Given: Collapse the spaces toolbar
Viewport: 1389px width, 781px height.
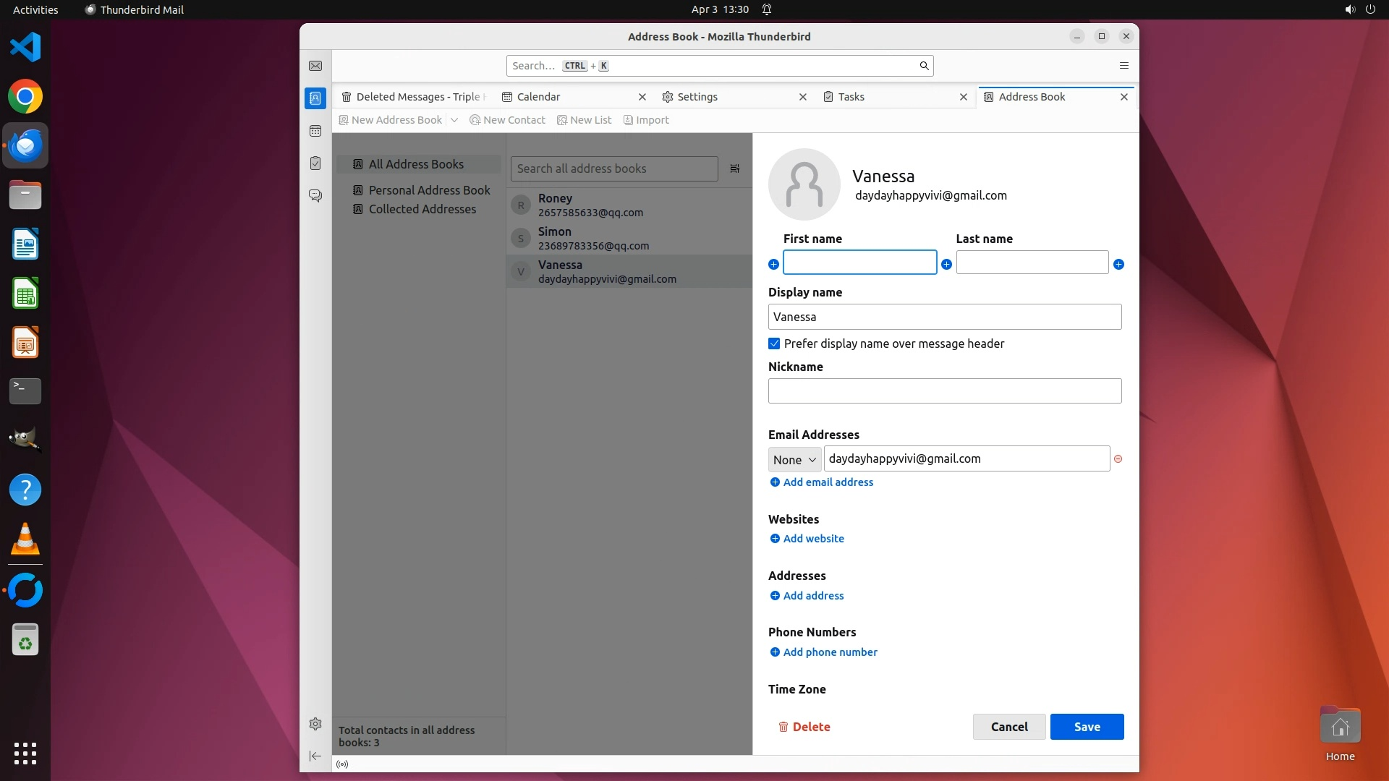Looking at the screenshot, I should coord(315,756).
